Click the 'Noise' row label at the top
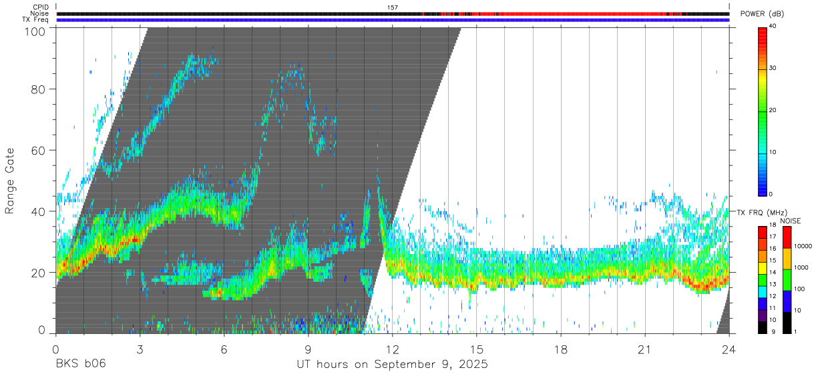 tap(39, 13)
